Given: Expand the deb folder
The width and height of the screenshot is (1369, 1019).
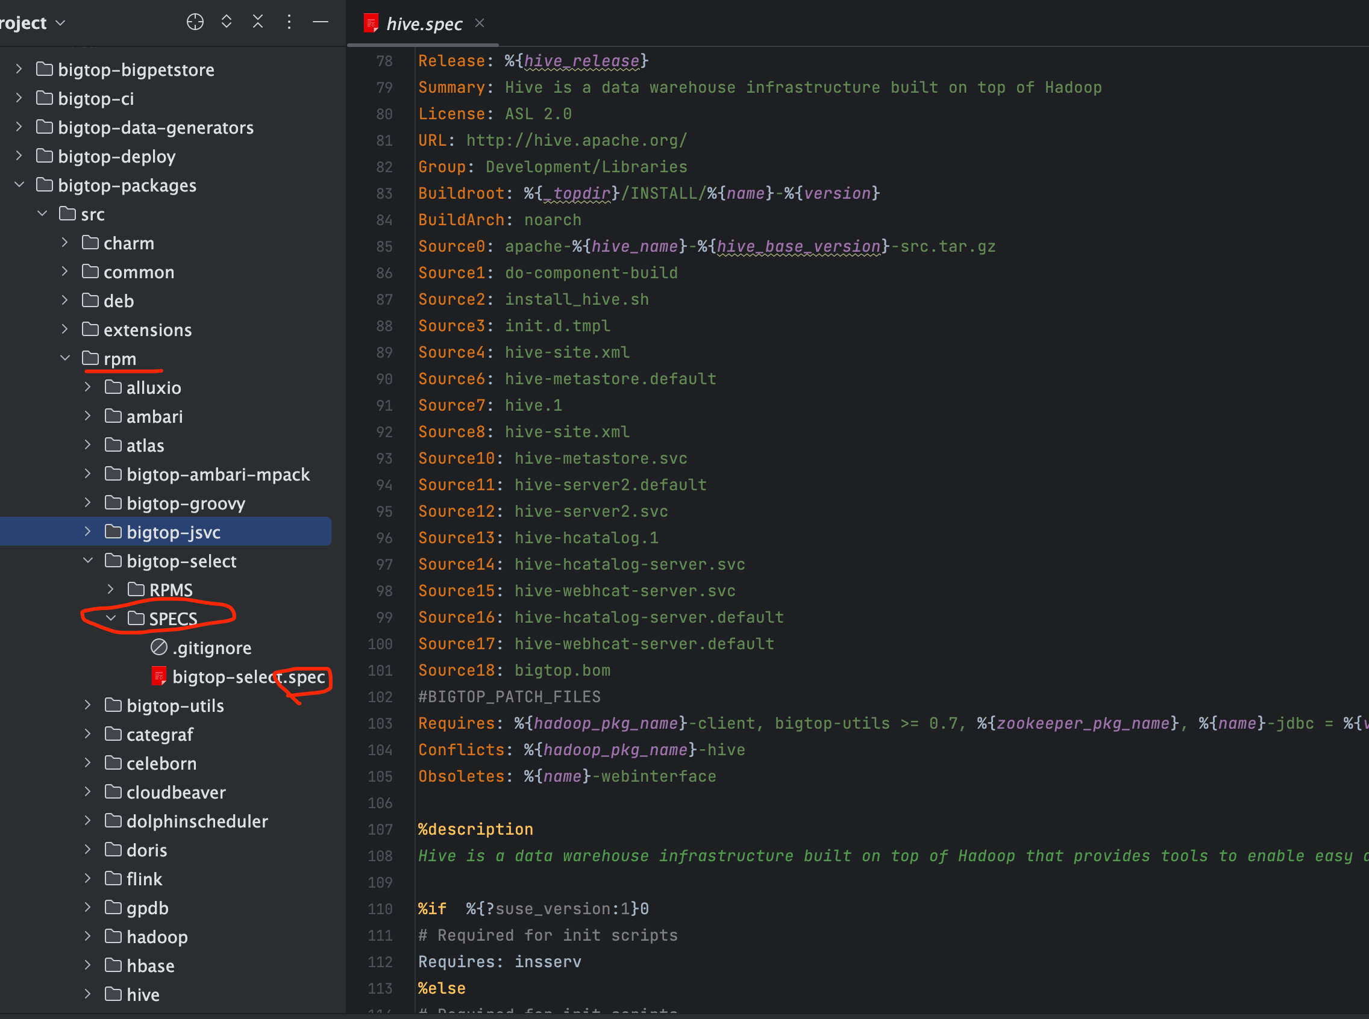Looking at the screenshot, I should pos(65,301).
